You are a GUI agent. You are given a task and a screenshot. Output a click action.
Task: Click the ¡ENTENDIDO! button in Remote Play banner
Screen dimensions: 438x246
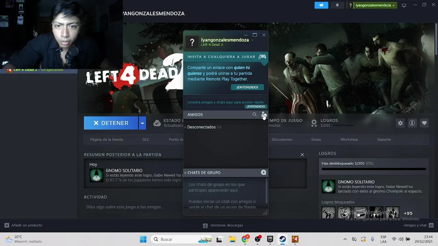point(247,87)
